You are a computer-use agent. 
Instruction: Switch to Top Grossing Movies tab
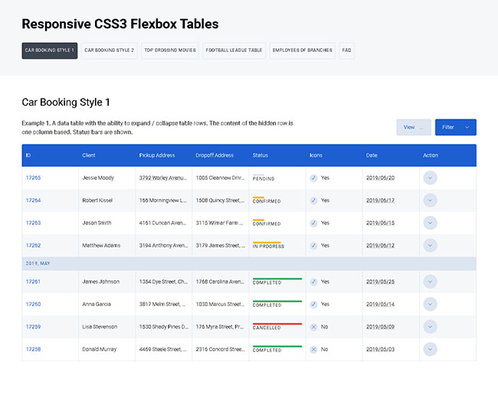(170, 51)
